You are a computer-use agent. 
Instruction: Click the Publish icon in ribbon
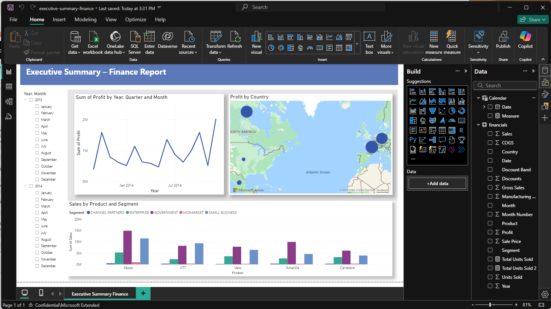pyautogui.click(x=503, y=37)
